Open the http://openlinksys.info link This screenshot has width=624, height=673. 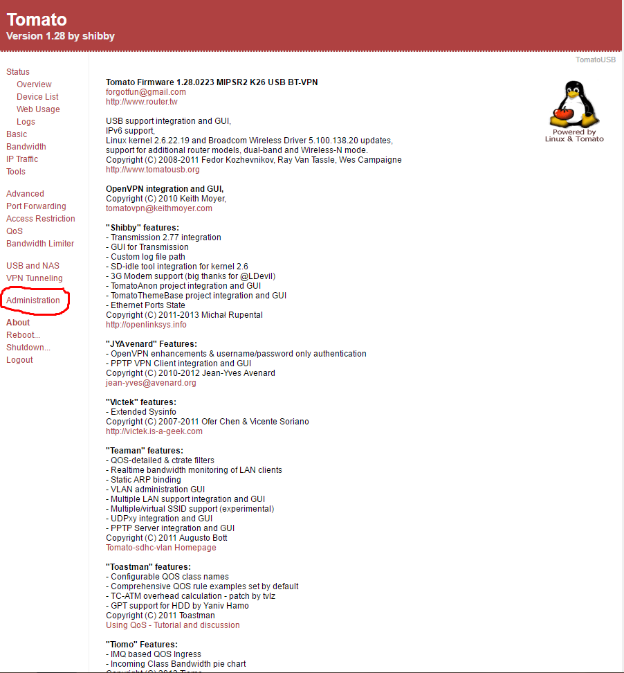click(146, 325)
